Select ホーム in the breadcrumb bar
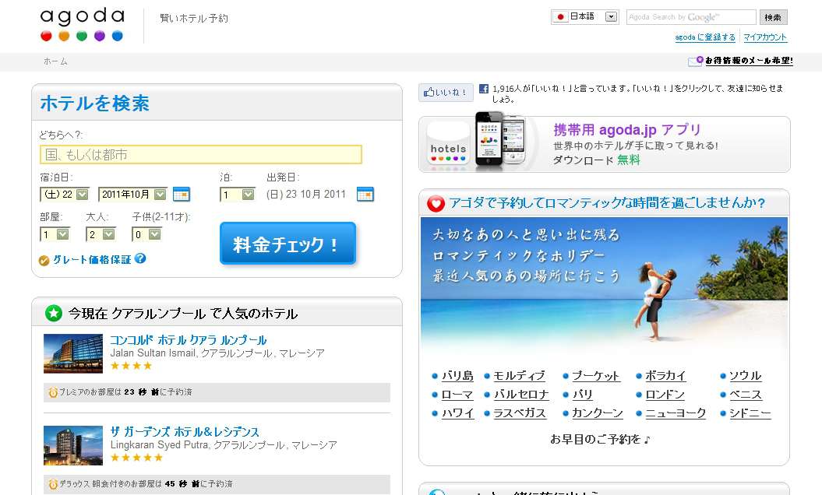Screen dimensions: 822x495 coord(55,61)
